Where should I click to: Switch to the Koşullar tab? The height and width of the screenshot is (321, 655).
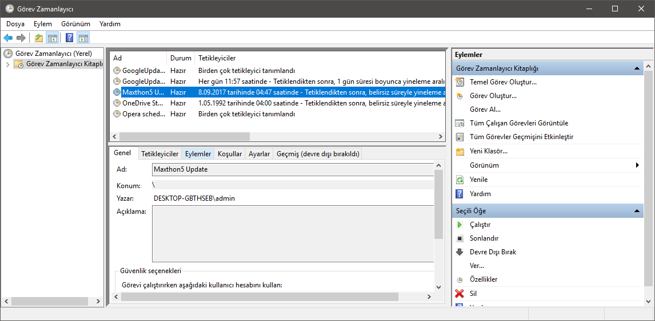pos(230,154)
